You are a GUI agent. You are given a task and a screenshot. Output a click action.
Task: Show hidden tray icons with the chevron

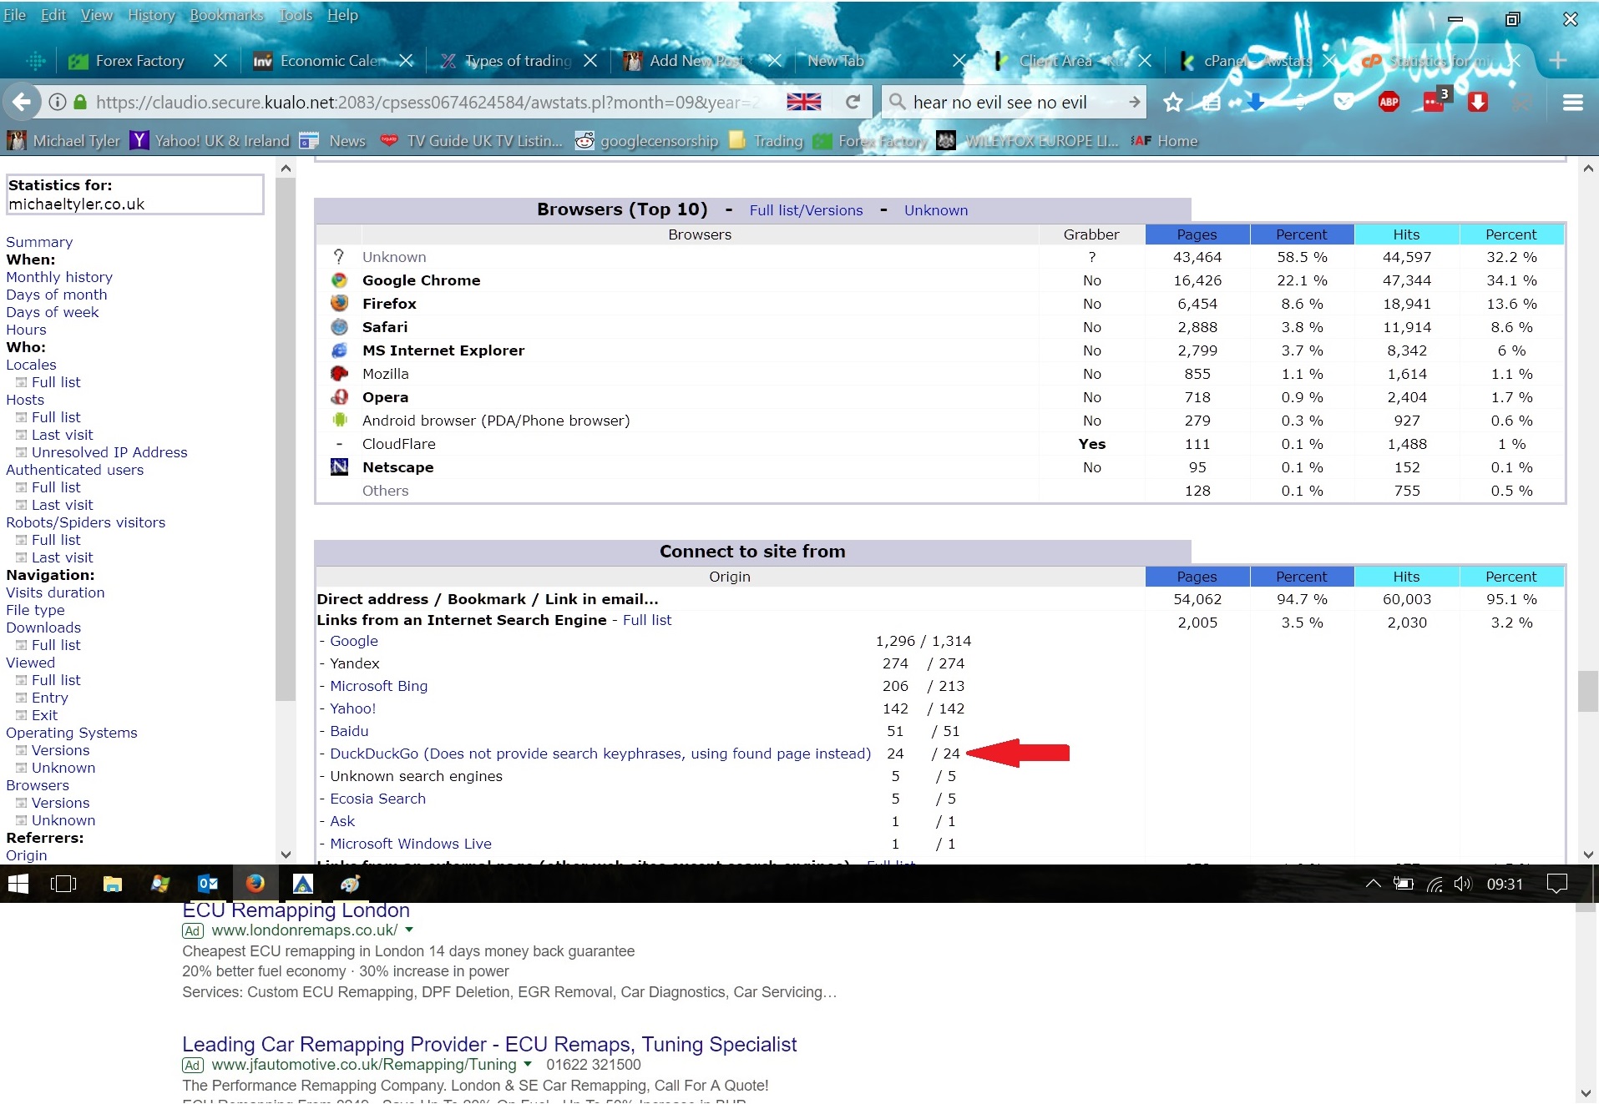click(x=1373, y=884)
